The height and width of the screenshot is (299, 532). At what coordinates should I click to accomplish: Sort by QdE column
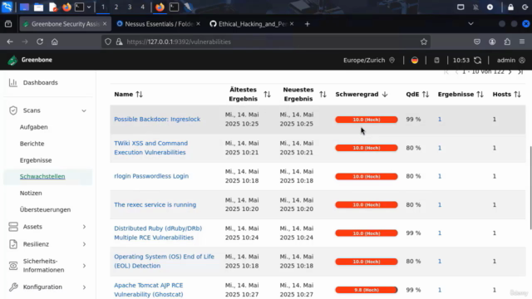(x=426, y=94)
